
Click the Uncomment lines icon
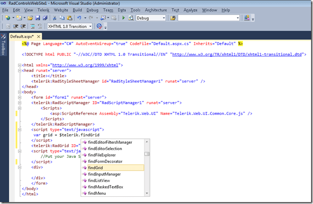[40, 26]
